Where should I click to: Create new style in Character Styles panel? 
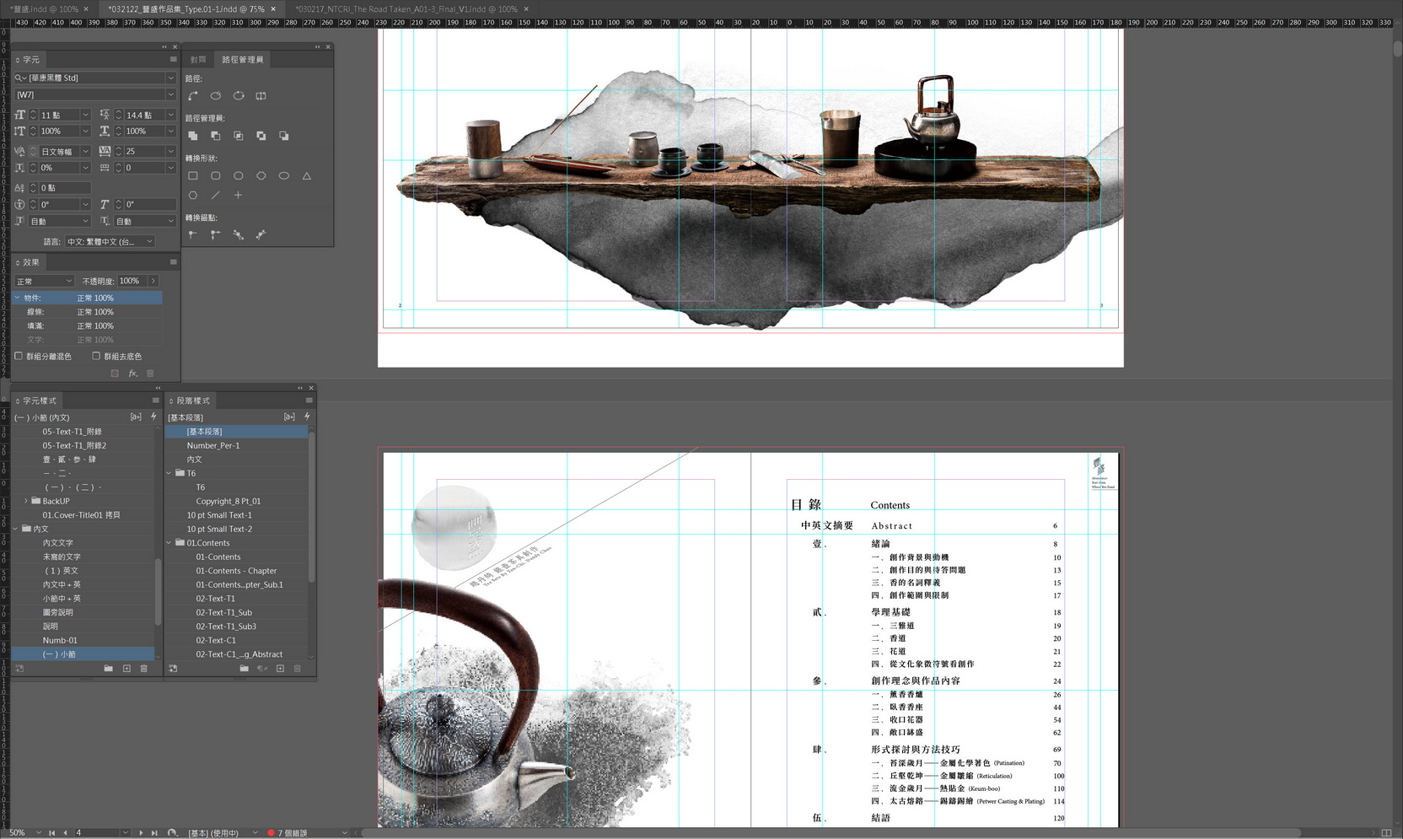(x=126, y=669)
